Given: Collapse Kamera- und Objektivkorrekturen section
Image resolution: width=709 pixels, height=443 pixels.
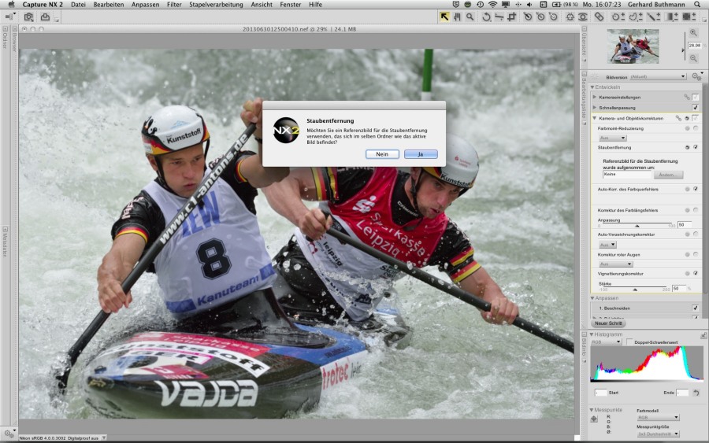Looking at the screenshot, I should click(x=595, y=118).
